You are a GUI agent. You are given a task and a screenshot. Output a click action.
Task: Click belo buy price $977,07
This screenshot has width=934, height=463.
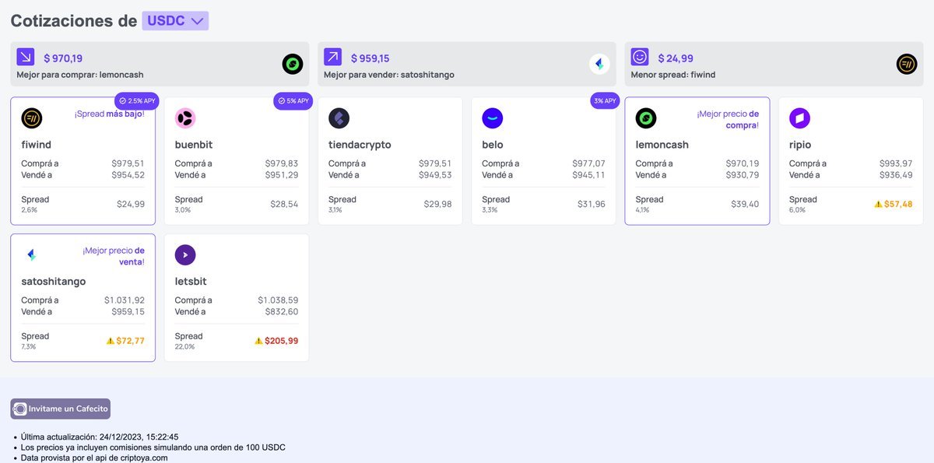(589, 163)
